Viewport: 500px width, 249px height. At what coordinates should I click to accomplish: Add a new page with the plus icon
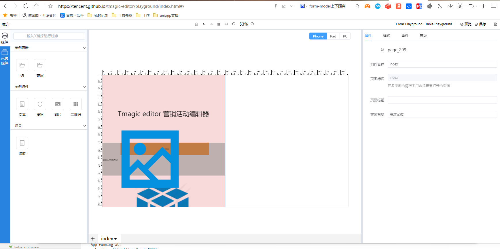(93, 239)
